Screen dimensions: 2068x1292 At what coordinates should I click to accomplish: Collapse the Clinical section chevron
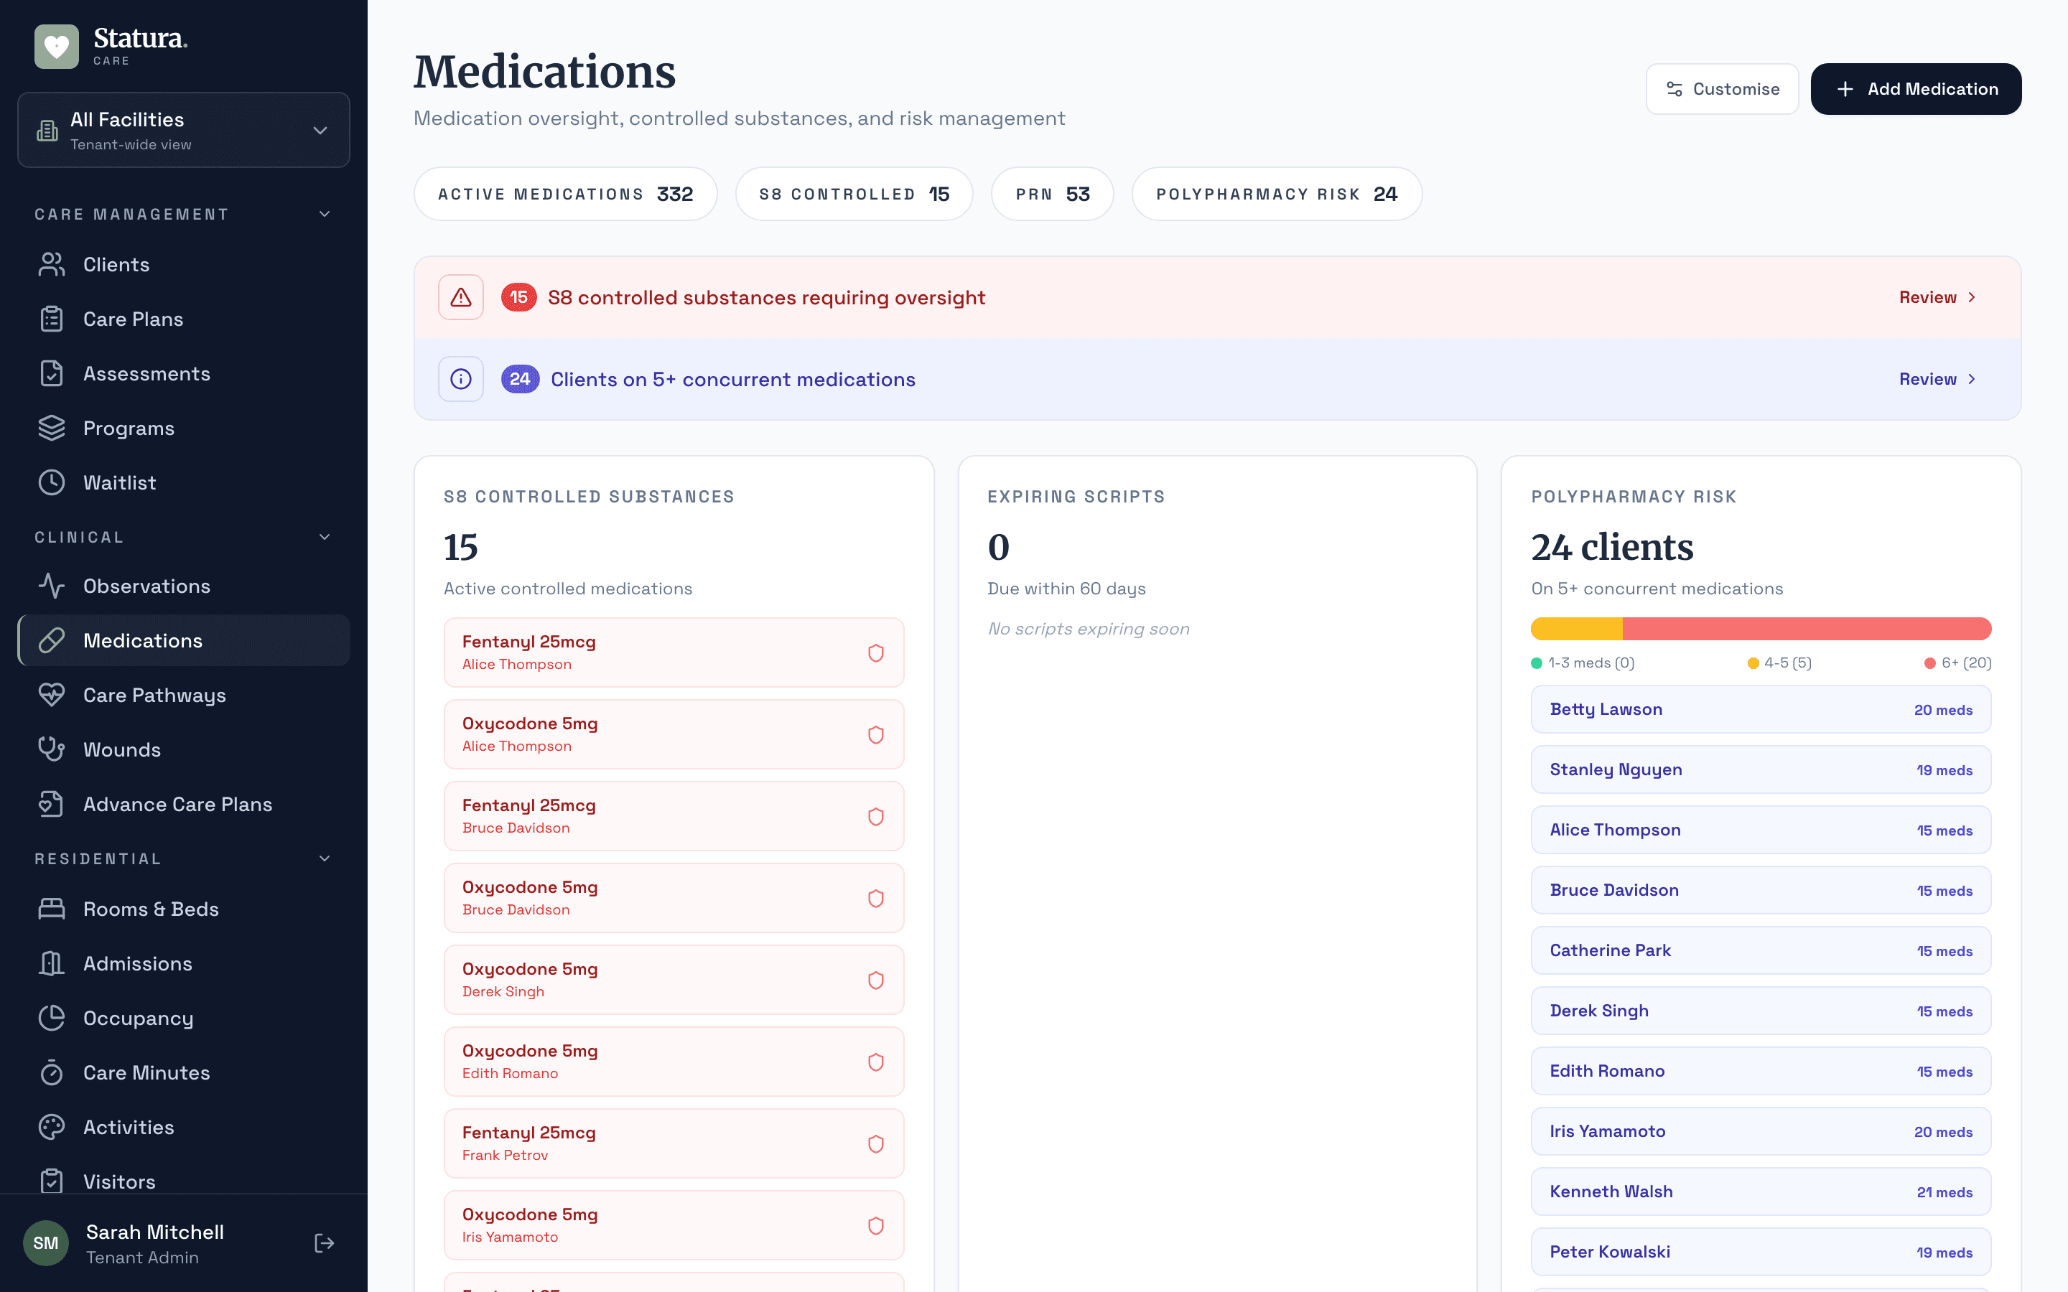click(325, 537)
